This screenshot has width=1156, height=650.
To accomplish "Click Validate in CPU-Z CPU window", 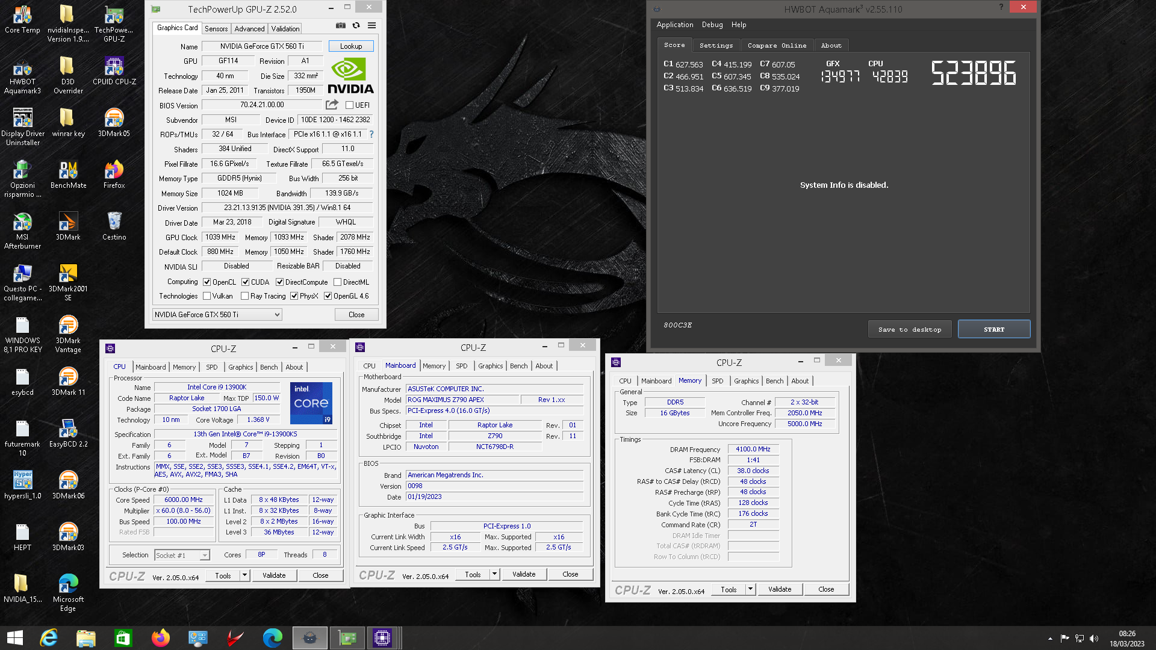I will coord(274,575).
